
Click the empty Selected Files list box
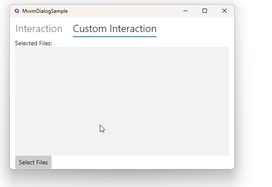(x=122, y=101)
